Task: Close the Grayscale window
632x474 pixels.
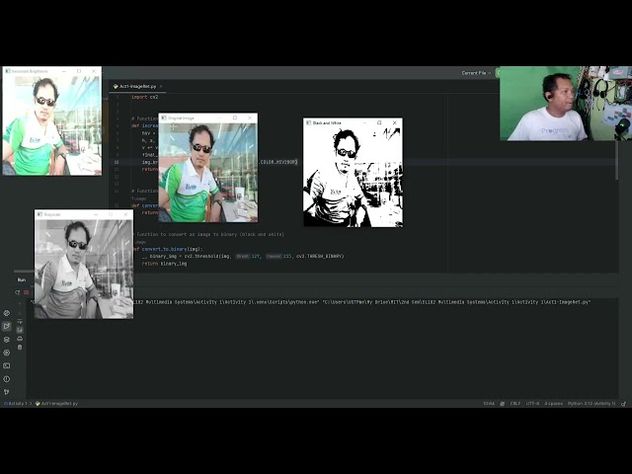Action: (125, 214)
